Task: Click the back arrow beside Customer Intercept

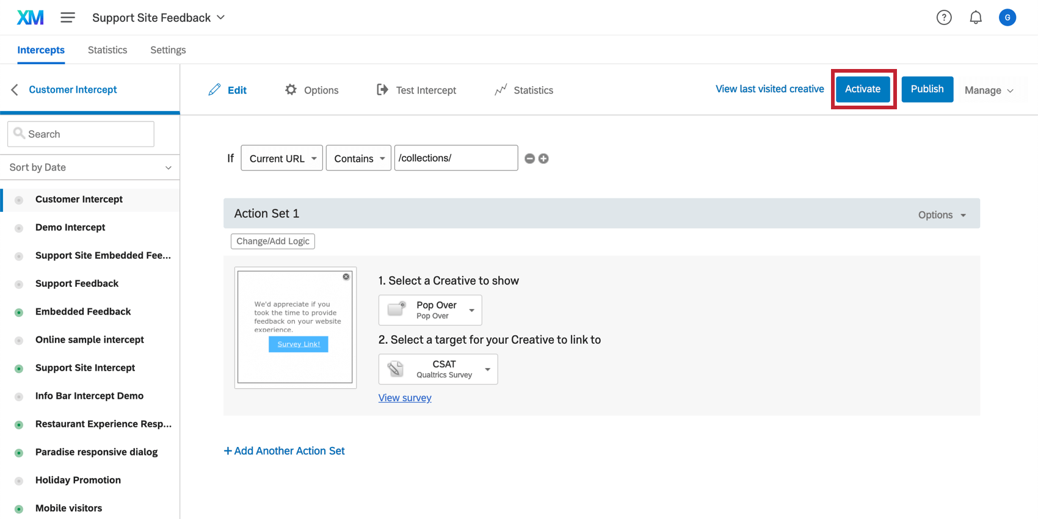Action: click(15, 90)
